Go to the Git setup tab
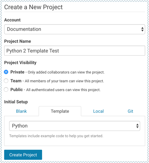The height and width of the screenshot is (163, 149). [130, 111]
